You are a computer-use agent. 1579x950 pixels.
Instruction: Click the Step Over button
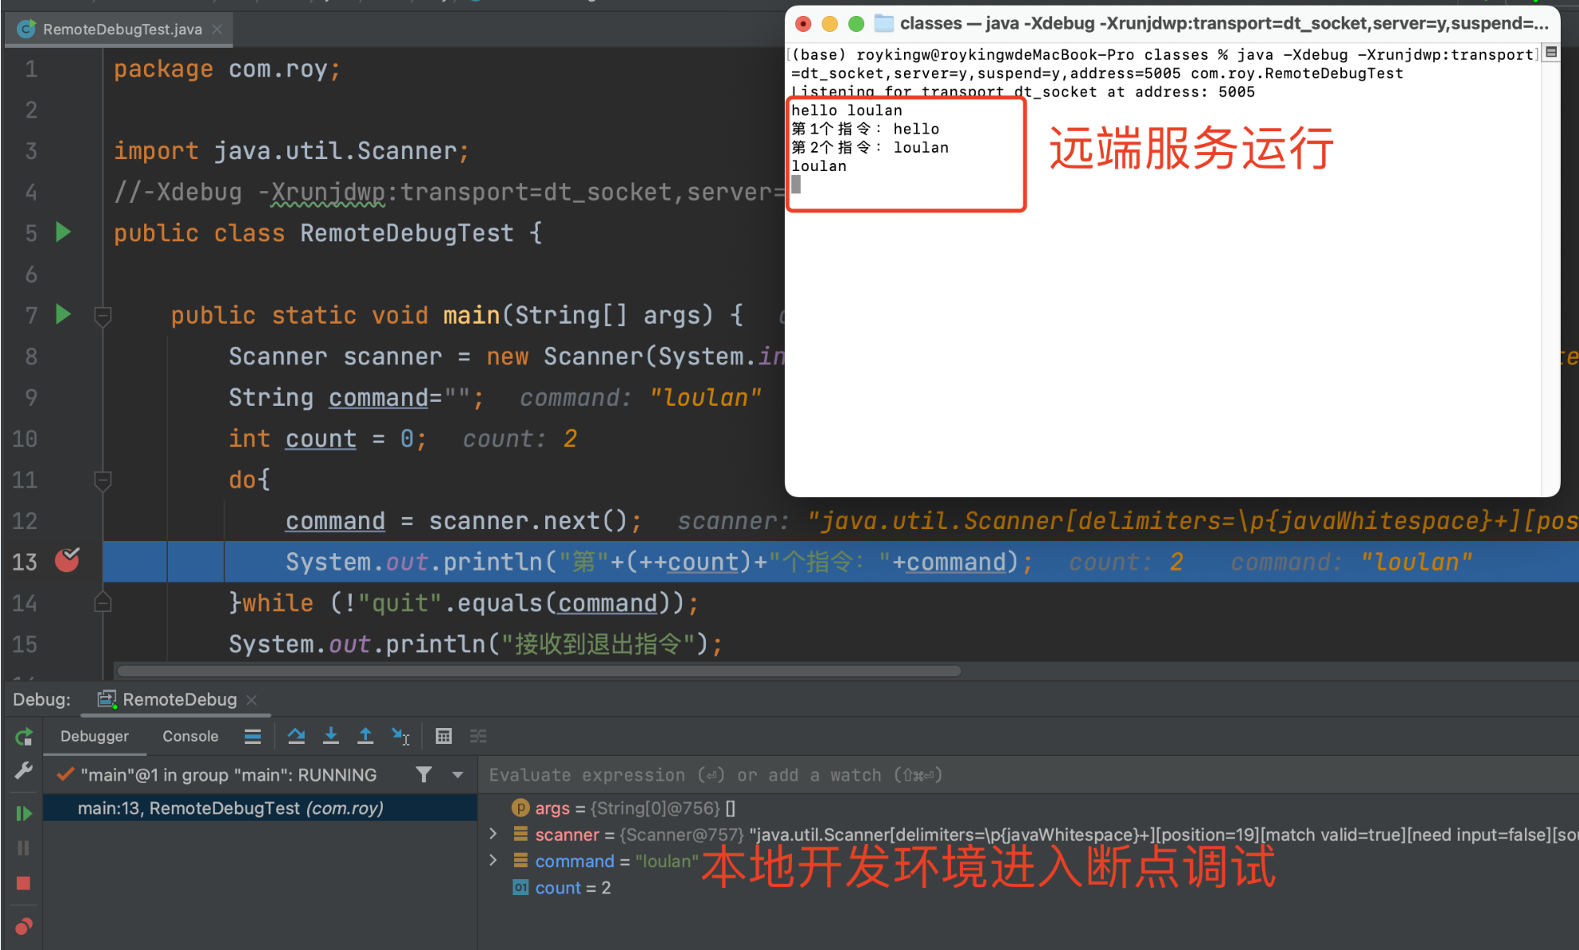tap(296, 736)
